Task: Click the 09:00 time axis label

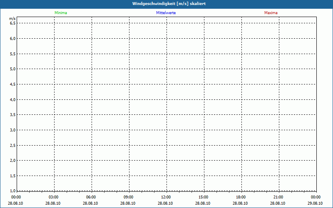Action: 129,197
